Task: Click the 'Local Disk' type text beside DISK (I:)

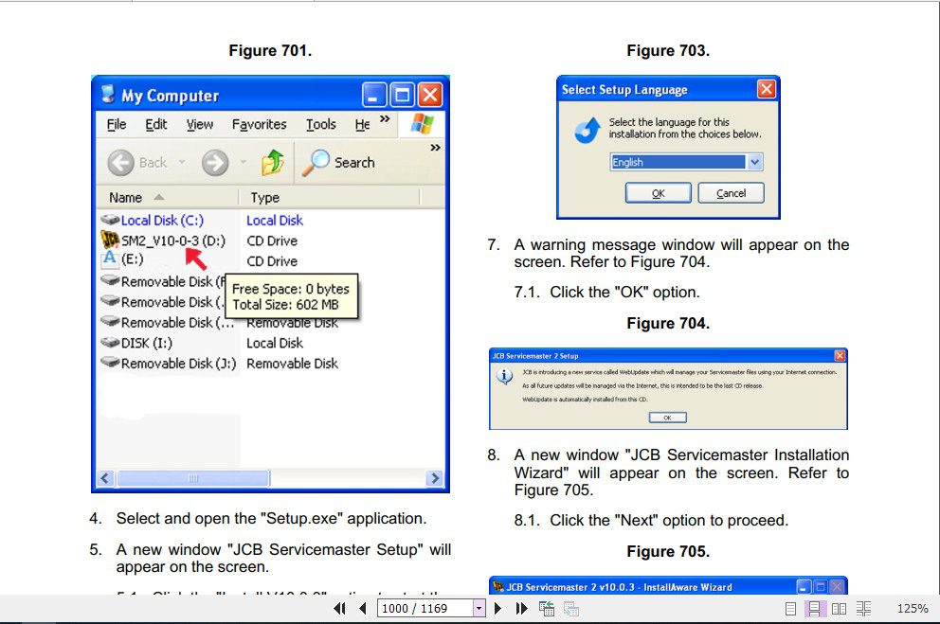Action: (x=275, y=343)
